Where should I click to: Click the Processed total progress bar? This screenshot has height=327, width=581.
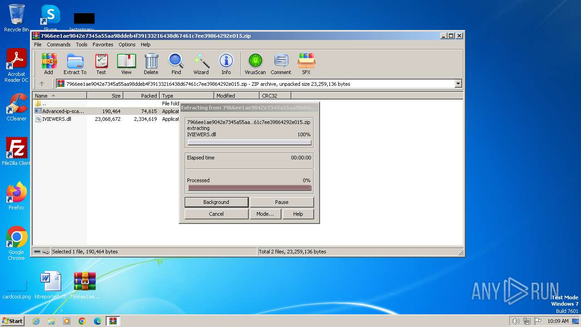[249, 188]
